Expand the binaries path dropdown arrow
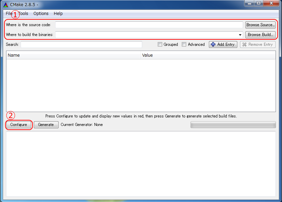The height and width of the screenshot is (202, 282). pyautogui.click(x=240, y=34)
